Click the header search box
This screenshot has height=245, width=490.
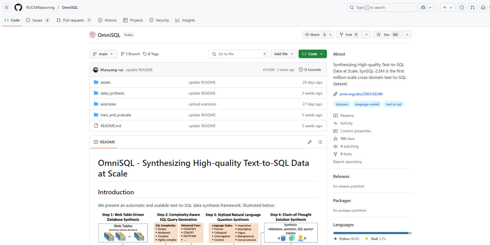coord(382,7)
